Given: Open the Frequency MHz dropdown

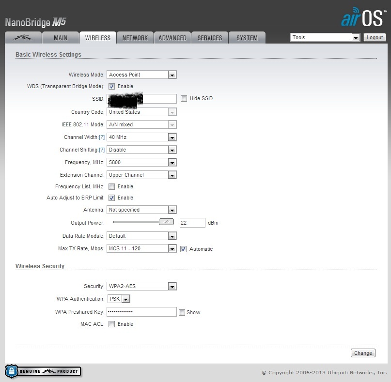Looking at the screenshot, I should pos(141,162).
